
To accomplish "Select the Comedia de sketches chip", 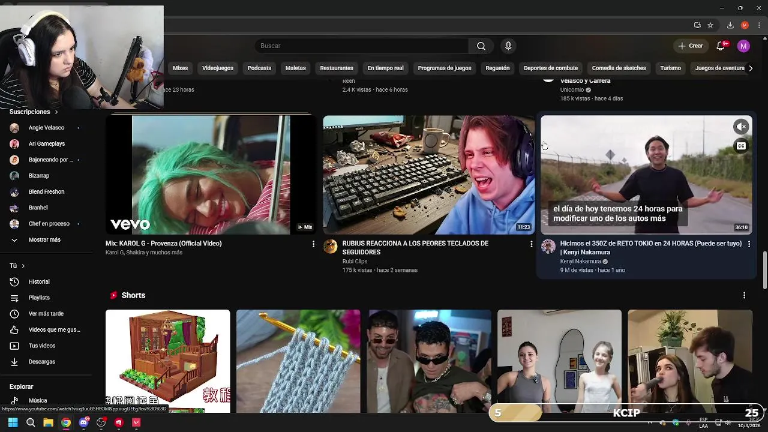I will point(619,68).
